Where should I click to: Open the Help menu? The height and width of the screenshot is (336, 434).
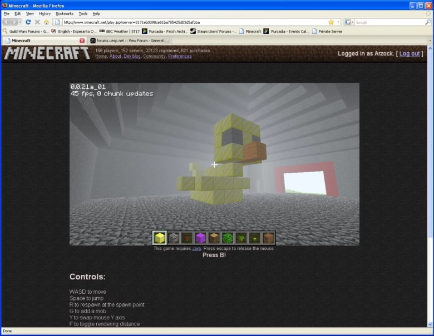coord(96,13)
